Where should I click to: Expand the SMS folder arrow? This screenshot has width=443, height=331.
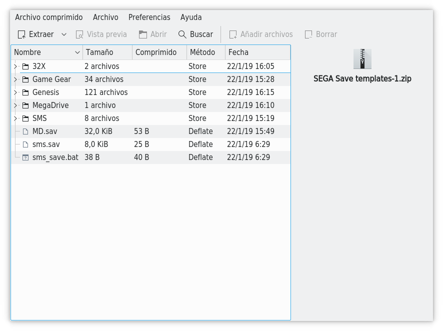click(15, 118)
